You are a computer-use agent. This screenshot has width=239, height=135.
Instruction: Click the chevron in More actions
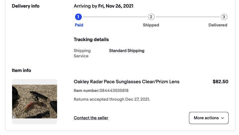pos(223,118)
